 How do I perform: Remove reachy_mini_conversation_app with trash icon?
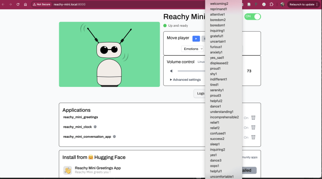[253, 137]
